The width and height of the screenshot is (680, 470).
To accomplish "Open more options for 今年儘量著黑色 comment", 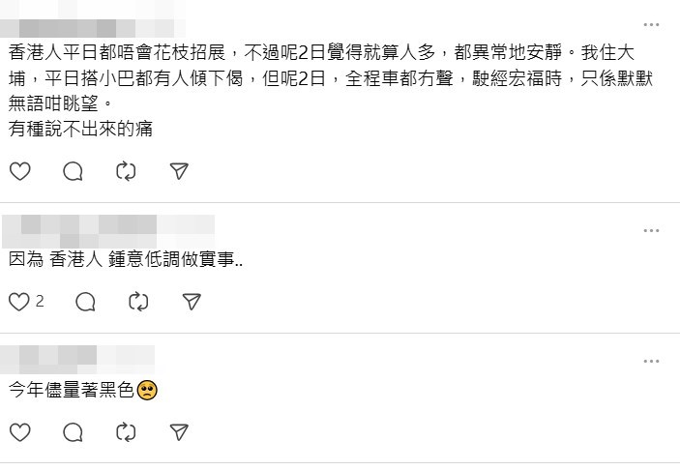I will coord(652,361).
